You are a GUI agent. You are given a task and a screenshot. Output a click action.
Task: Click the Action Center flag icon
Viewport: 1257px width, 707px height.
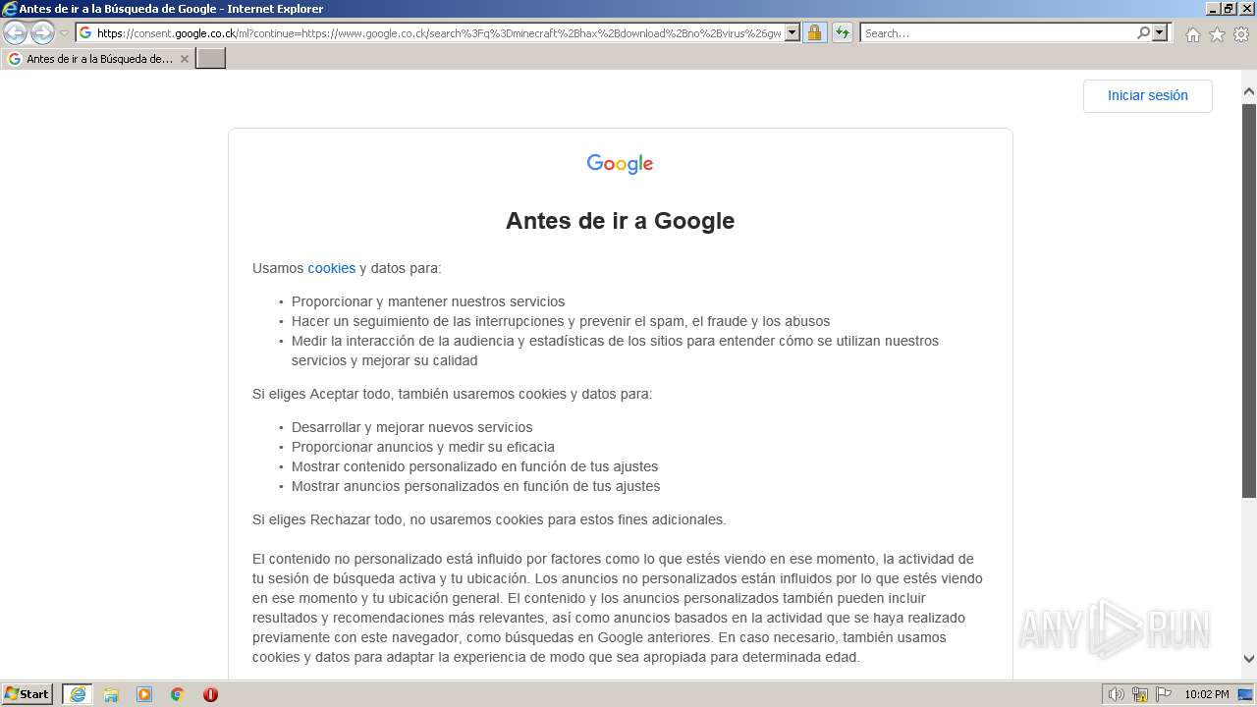pyautogui.click(x=1163, y=694)
